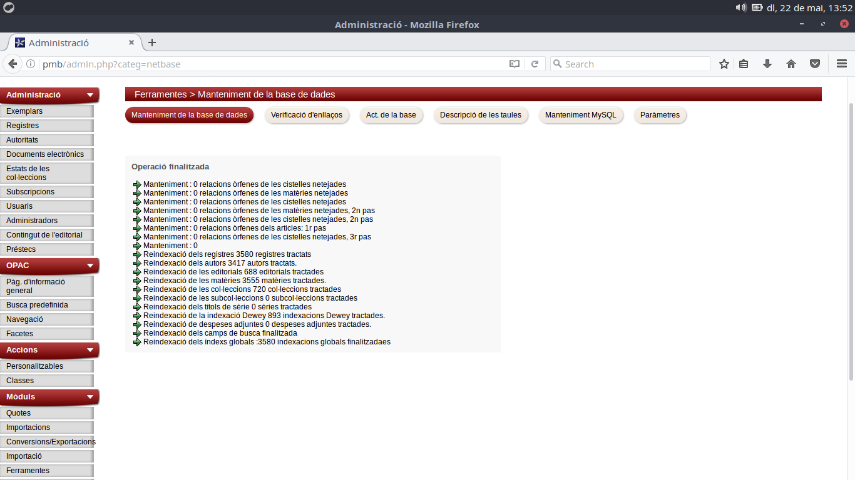Image resolution: width=855 pixels, height=480 pixels.
Task: Collapse the Administració sidebar section
Action: point(90,95)
